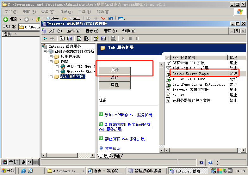Open the IIS 查看(V) menu
This screenshot has width=248, height=175.
tap(92, 31)
